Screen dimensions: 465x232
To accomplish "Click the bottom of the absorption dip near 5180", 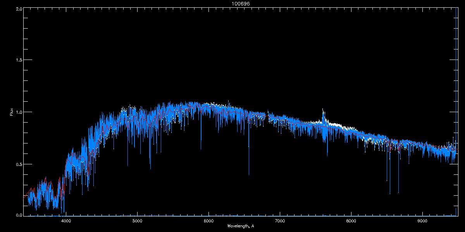I will (x=150, y=169).
